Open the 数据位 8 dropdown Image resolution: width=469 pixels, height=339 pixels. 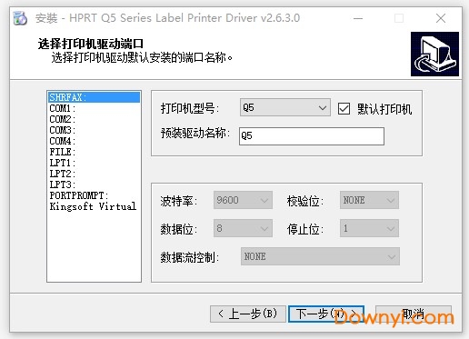tap(243, 228)
